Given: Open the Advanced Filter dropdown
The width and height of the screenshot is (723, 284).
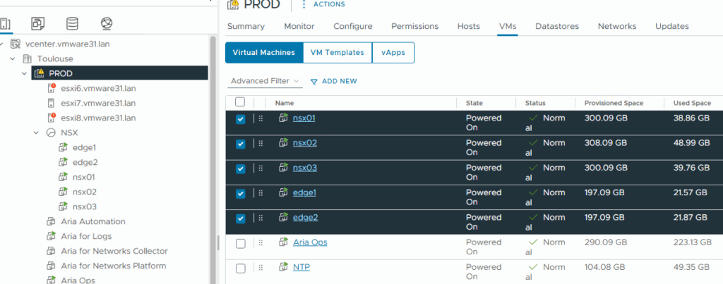Looking at the screenshot, I should pos(265,81).
